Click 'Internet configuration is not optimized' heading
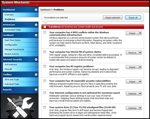 click(84, 93)
